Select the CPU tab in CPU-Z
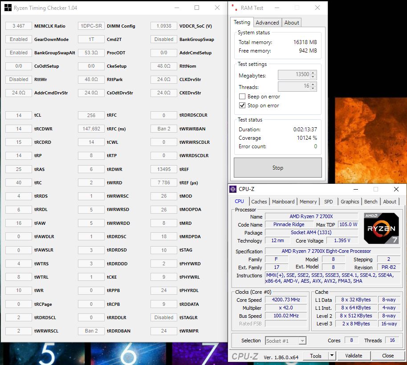The height and width of the screenshot is (365, 407). pyautogui.click(x=239, y=201)
